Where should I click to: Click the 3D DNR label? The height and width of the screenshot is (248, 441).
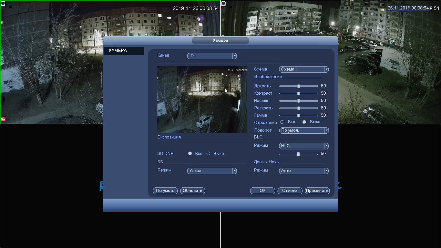point(165,154)
